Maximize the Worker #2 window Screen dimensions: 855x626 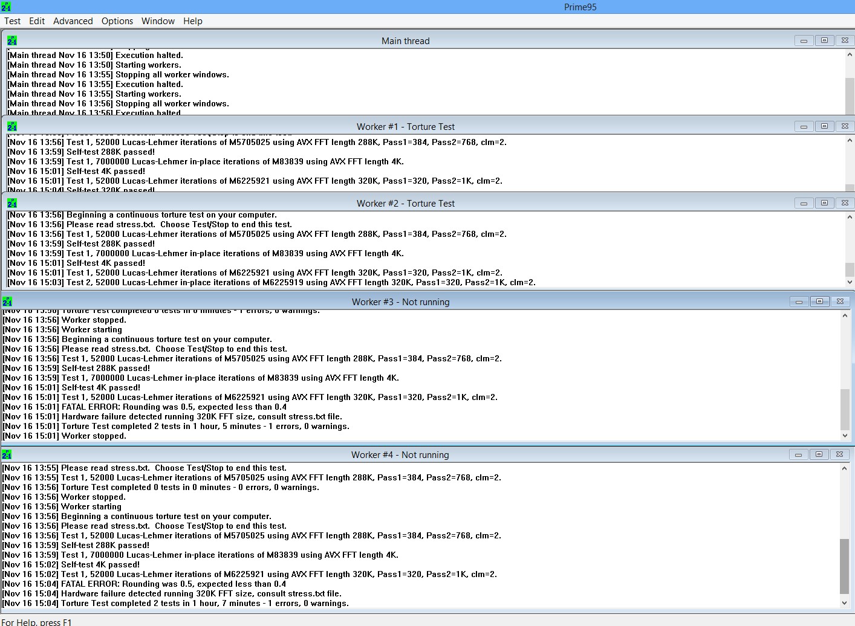tap(824, 203)
